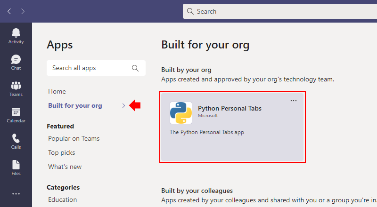The image size is (377, 207).
Task: Expand the Built for your org chevron
Action: [x=123, y=106]
